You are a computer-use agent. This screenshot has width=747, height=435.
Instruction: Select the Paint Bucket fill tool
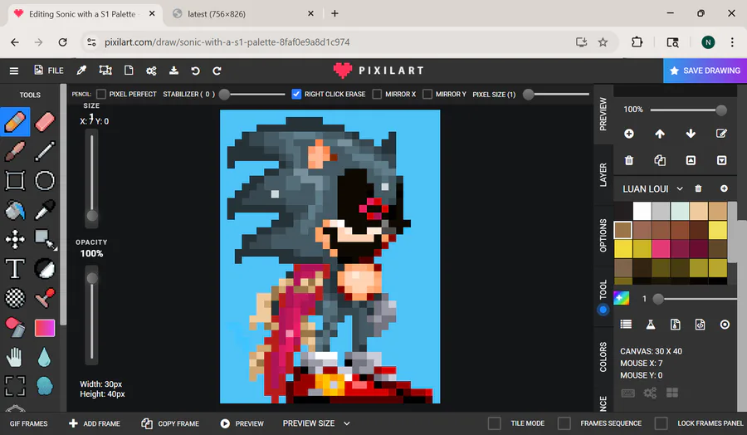pos(15,210)
